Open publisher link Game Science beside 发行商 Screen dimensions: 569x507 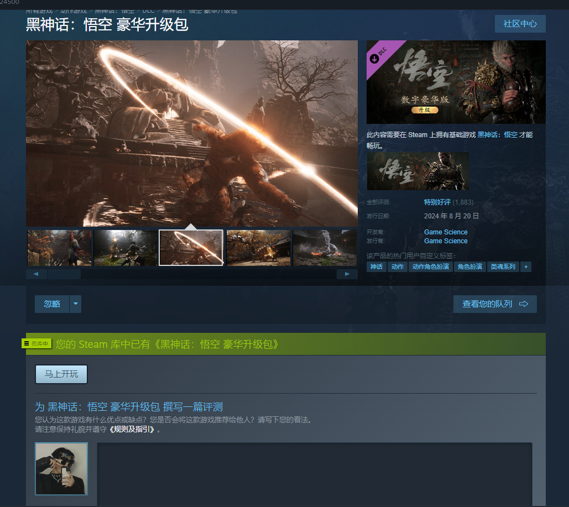446,241
